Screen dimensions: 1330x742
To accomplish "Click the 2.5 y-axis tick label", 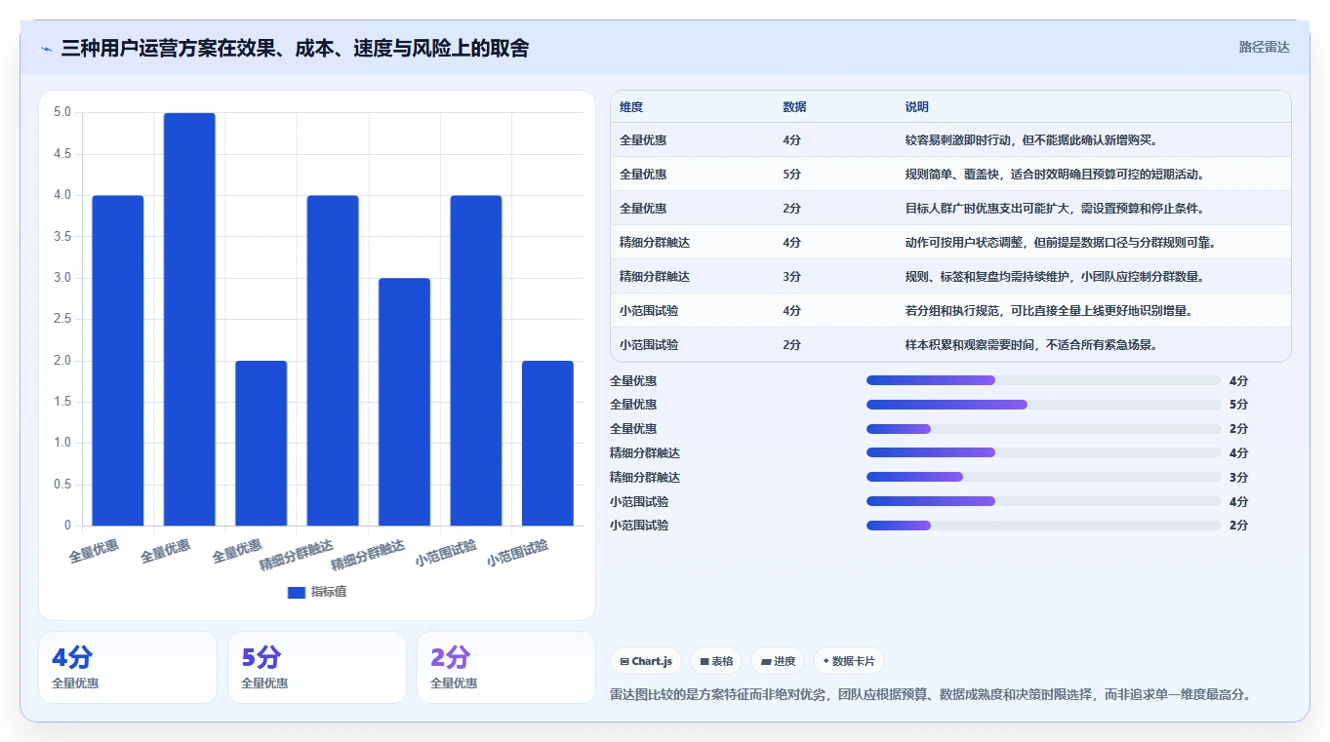I will click(62, 319).
